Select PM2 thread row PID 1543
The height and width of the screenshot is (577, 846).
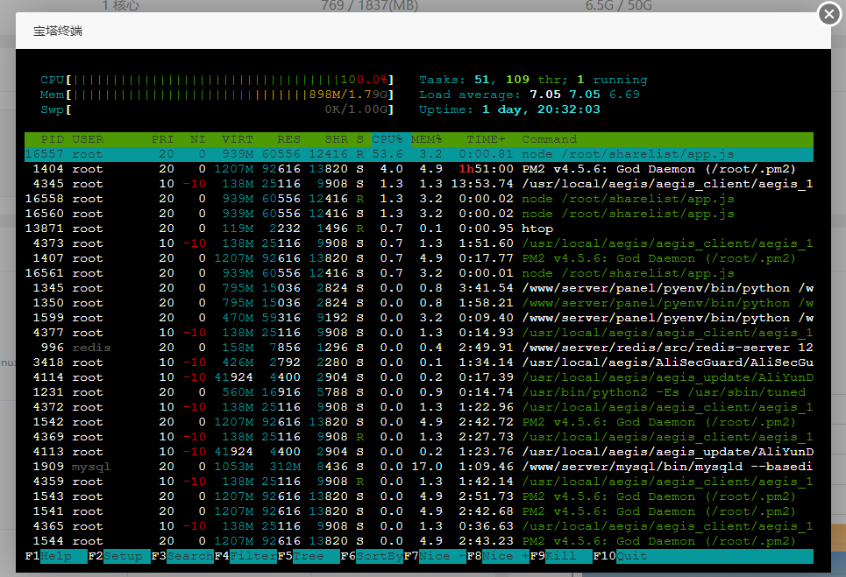click(419, 496)
